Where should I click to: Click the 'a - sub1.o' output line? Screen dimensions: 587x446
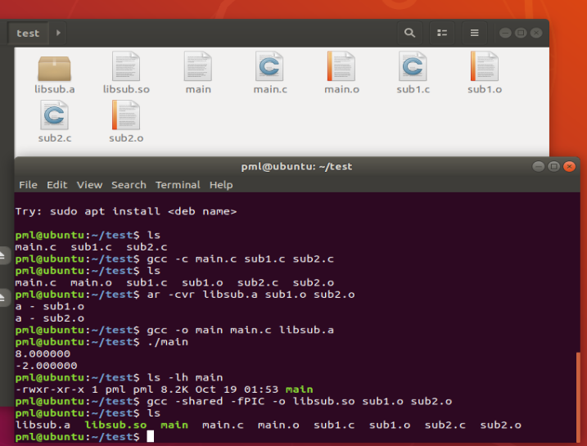tap(50, 306)
